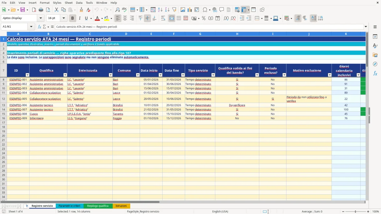Click Sort Descending icon
381x214 pixels.
[x=167, y=10]
